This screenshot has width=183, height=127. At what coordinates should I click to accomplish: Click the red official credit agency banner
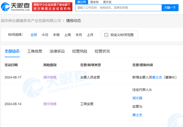coord(52,7)
